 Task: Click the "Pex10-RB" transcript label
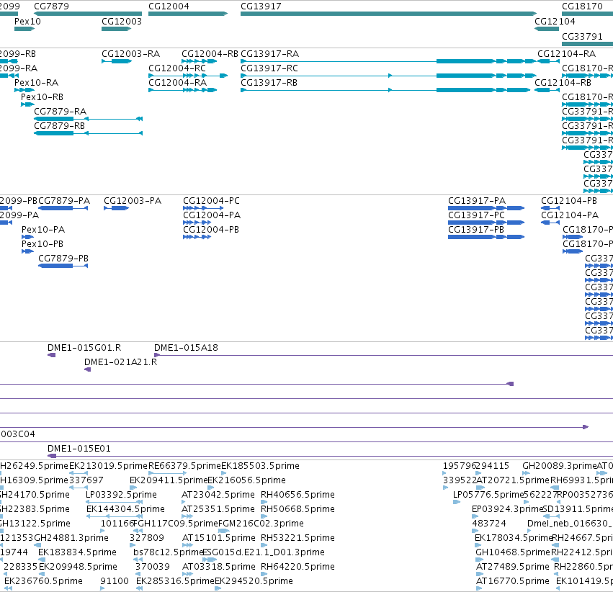point(42,97)
